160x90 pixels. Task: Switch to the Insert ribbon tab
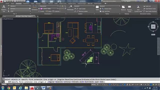click(12, 3)
